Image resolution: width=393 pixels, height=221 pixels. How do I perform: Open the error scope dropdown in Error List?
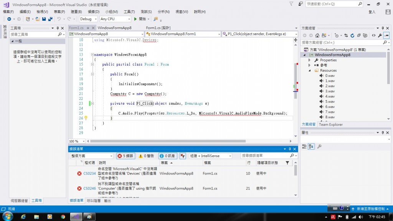pyautogui.click(x=91, y=156)
